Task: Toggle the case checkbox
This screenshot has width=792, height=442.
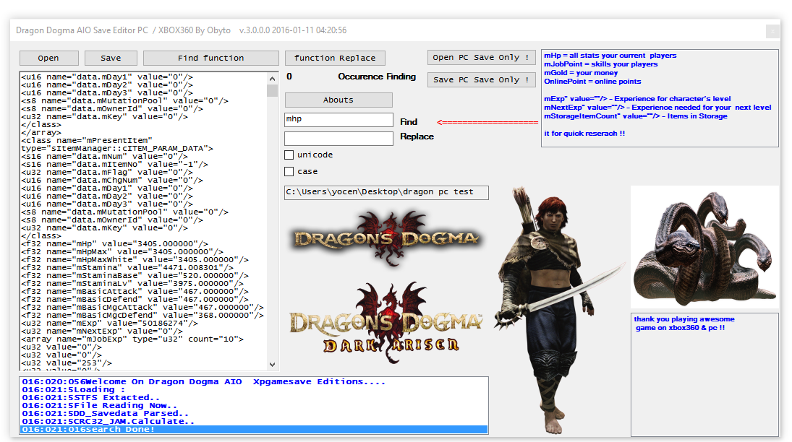Action: click(x=289, y=171)
